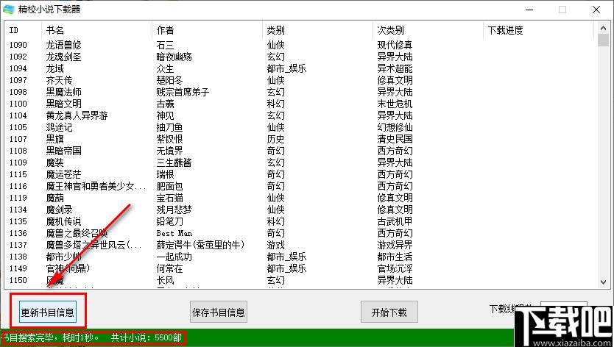The height and width of the screenshot is (347, 614).
Task: Click author 楚阳冬
Action: [169, 80]
